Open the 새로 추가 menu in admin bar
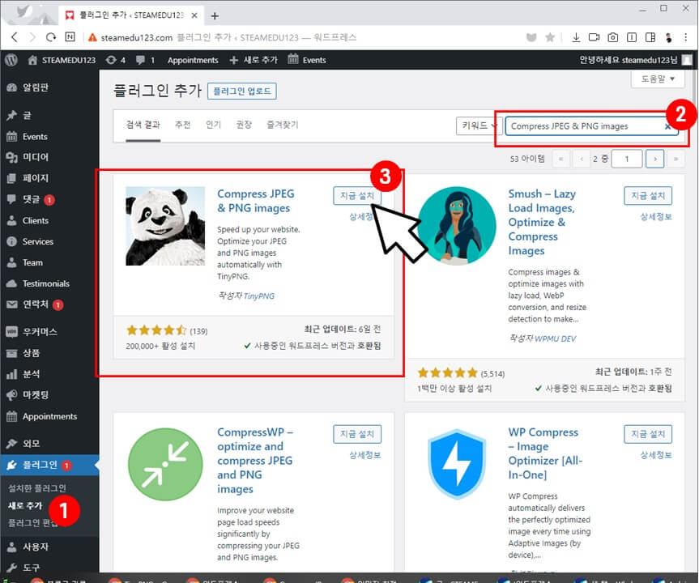 pyautogui.click(x=254, y=60)
